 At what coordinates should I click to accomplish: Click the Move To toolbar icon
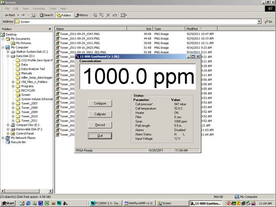click(95, 15)
